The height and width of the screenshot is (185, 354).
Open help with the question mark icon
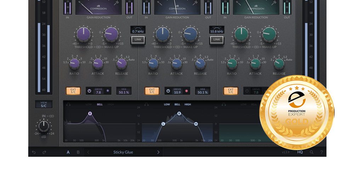pos(321,152)
